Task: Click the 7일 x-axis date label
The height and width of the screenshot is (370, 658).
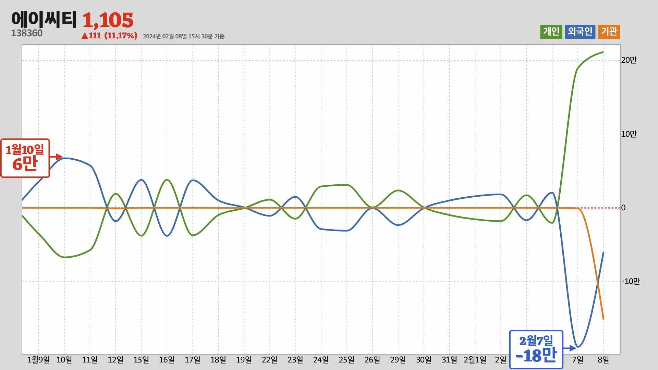Action: pyautogui.click(x=578, y=360)
